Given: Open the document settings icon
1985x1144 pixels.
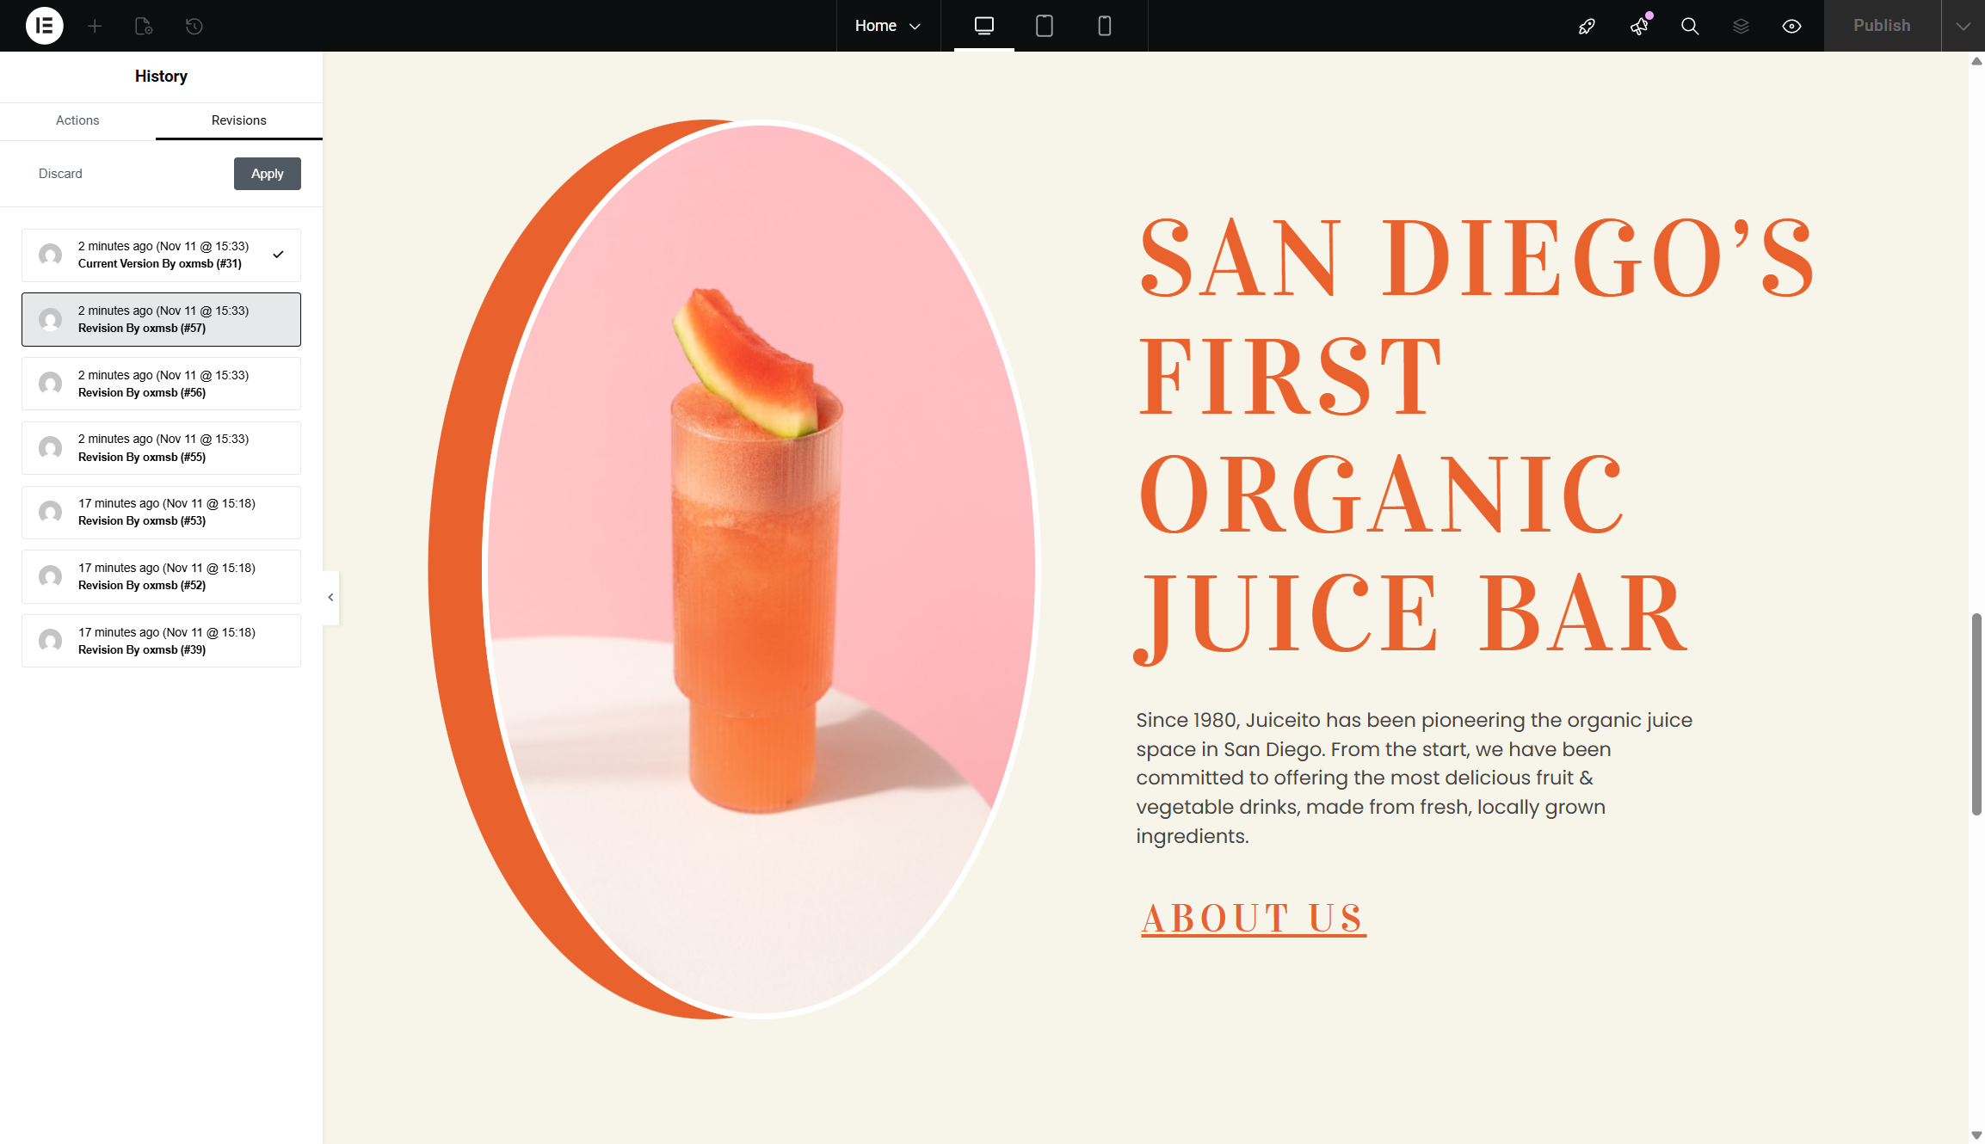Looking at the screenshot, I should 144,26.
